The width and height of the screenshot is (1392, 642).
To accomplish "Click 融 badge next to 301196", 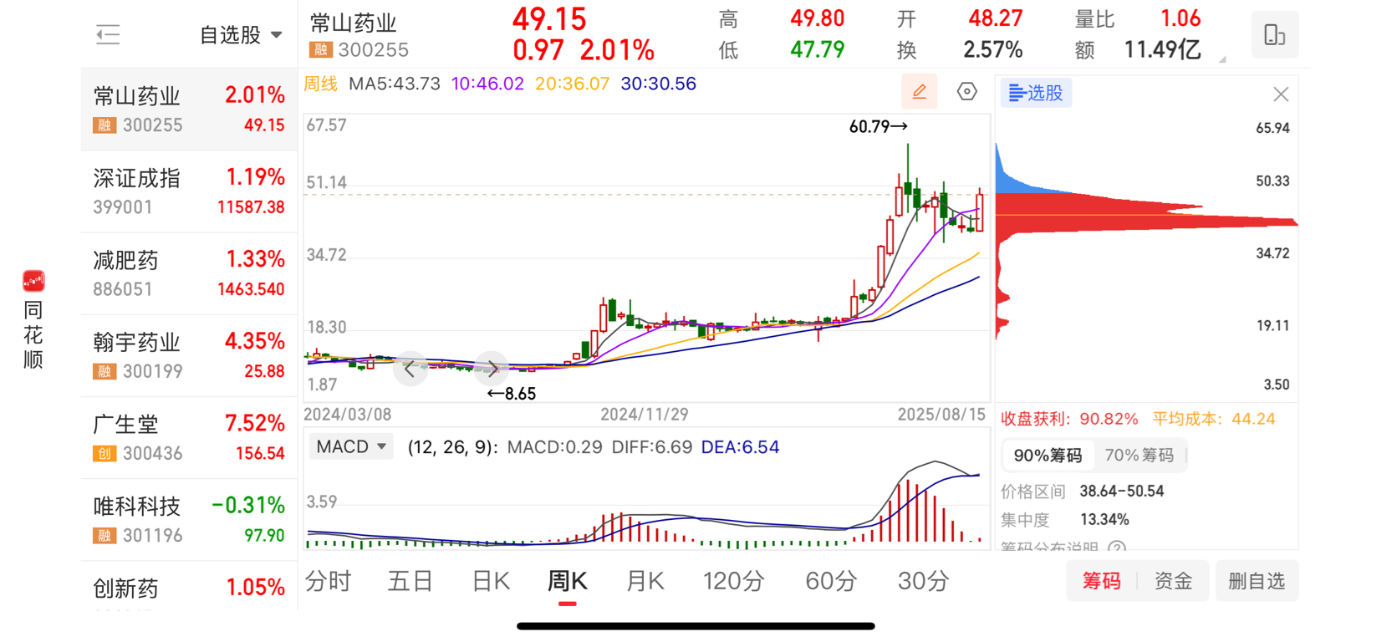I will (105, 535).
